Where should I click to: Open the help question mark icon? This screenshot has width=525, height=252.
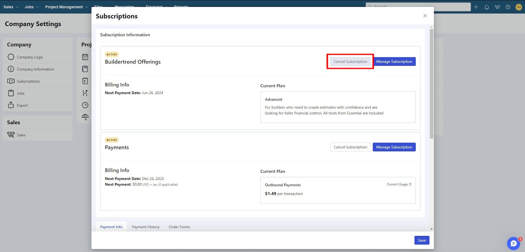coord(508,7)
